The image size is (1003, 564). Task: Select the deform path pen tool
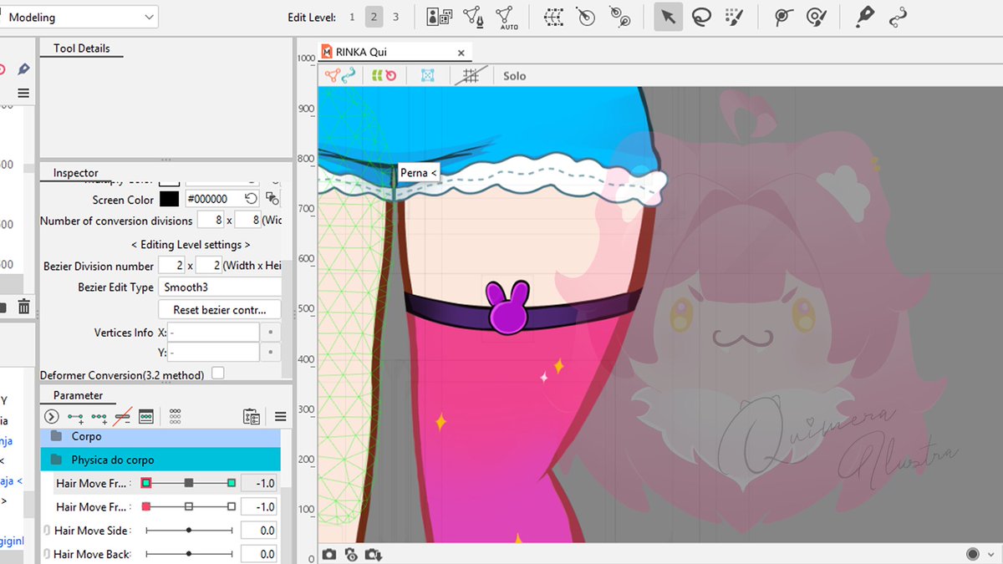(x=865, y=17)
